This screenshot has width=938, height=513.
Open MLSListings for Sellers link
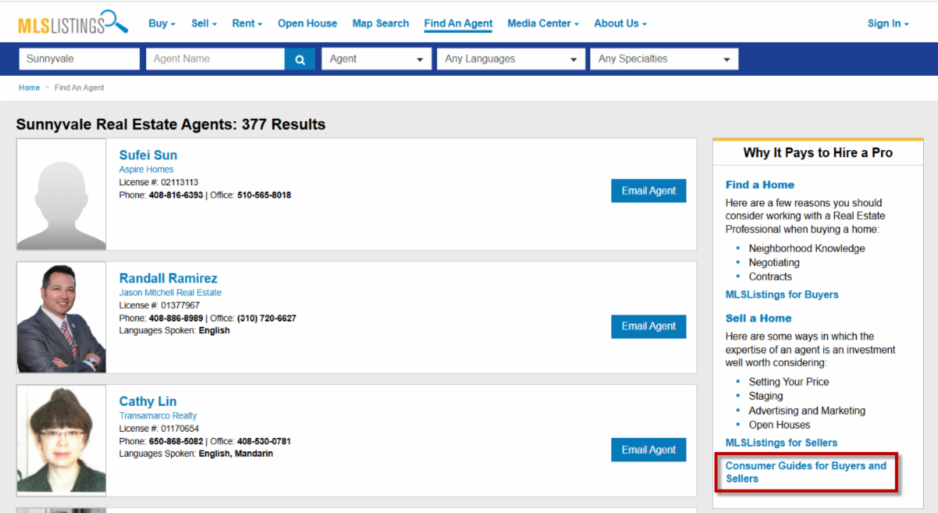(x=781, y=443)
